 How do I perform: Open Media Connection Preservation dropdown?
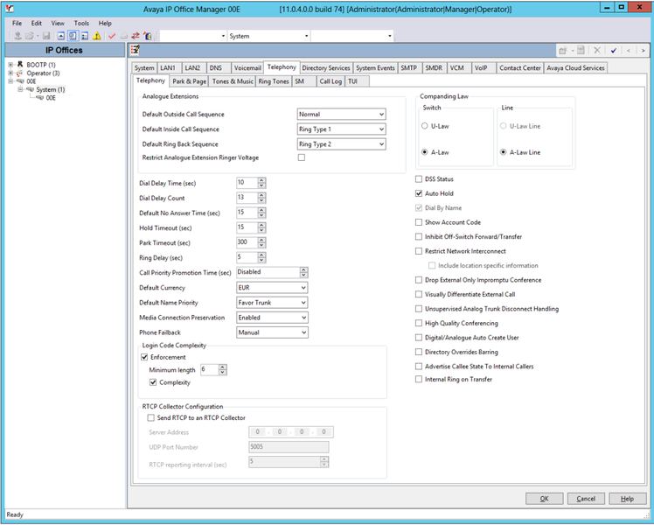pos(272,318)
